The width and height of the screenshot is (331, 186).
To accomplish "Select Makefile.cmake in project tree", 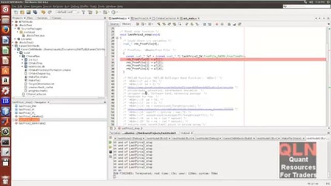I will (38, 77).
